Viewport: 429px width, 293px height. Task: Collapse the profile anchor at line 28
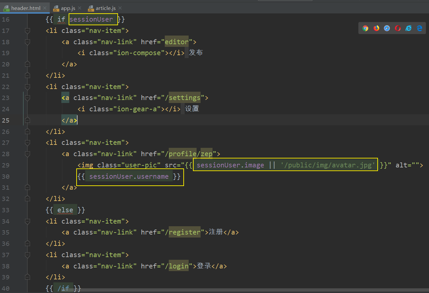tap(28, 154)
